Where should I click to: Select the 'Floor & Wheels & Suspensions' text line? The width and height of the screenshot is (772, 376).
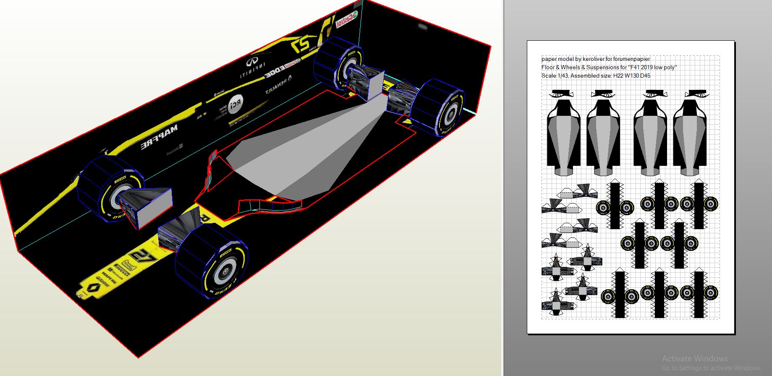(x=609, y=67)
